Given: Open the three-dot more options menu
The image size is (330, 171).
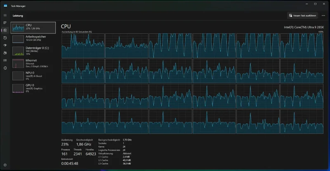Looking at the screenshot, I should pos(323,16).
